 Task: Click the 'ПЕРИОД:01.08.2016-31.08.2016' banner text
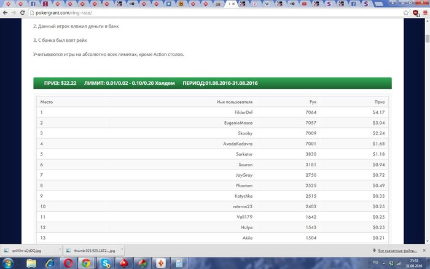[x=220, y=83]
